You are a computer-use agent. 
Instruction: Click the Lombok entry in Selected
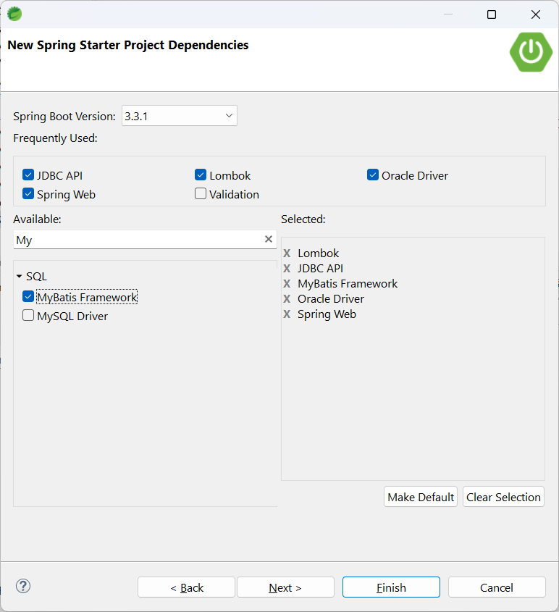coord(319,253)
